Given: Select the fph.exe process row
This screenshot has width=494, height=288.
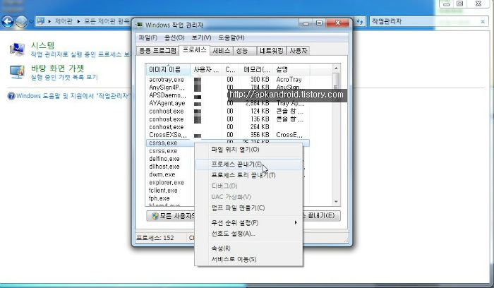Looking at the screenshot, I should 170,198.
